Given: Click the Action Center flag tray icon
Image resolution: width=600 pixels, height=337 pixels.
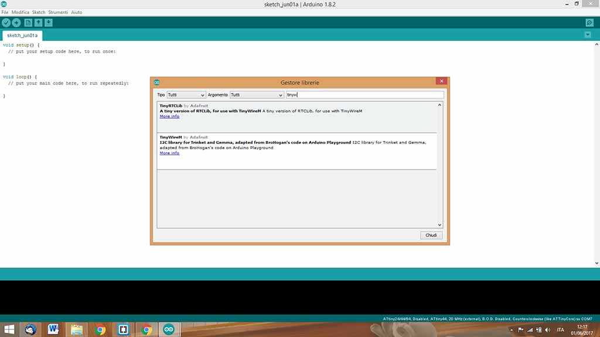Looking at the screenshot, I should tap(521, 330).
